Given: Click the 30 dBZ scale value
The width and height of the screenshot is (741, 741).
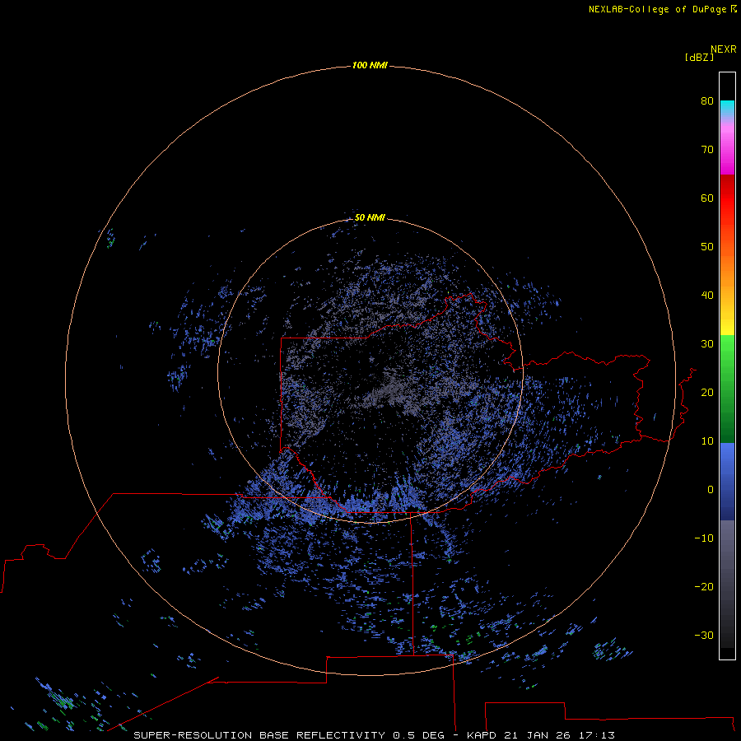Looking at the screenshot, I should click(707, 343).
